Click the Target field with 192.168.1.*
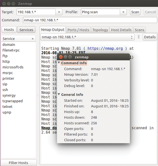 [x=36, y=12]
